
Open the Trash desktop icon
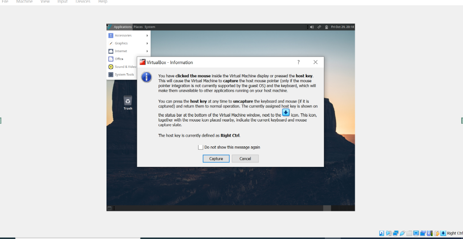point(128,103)
